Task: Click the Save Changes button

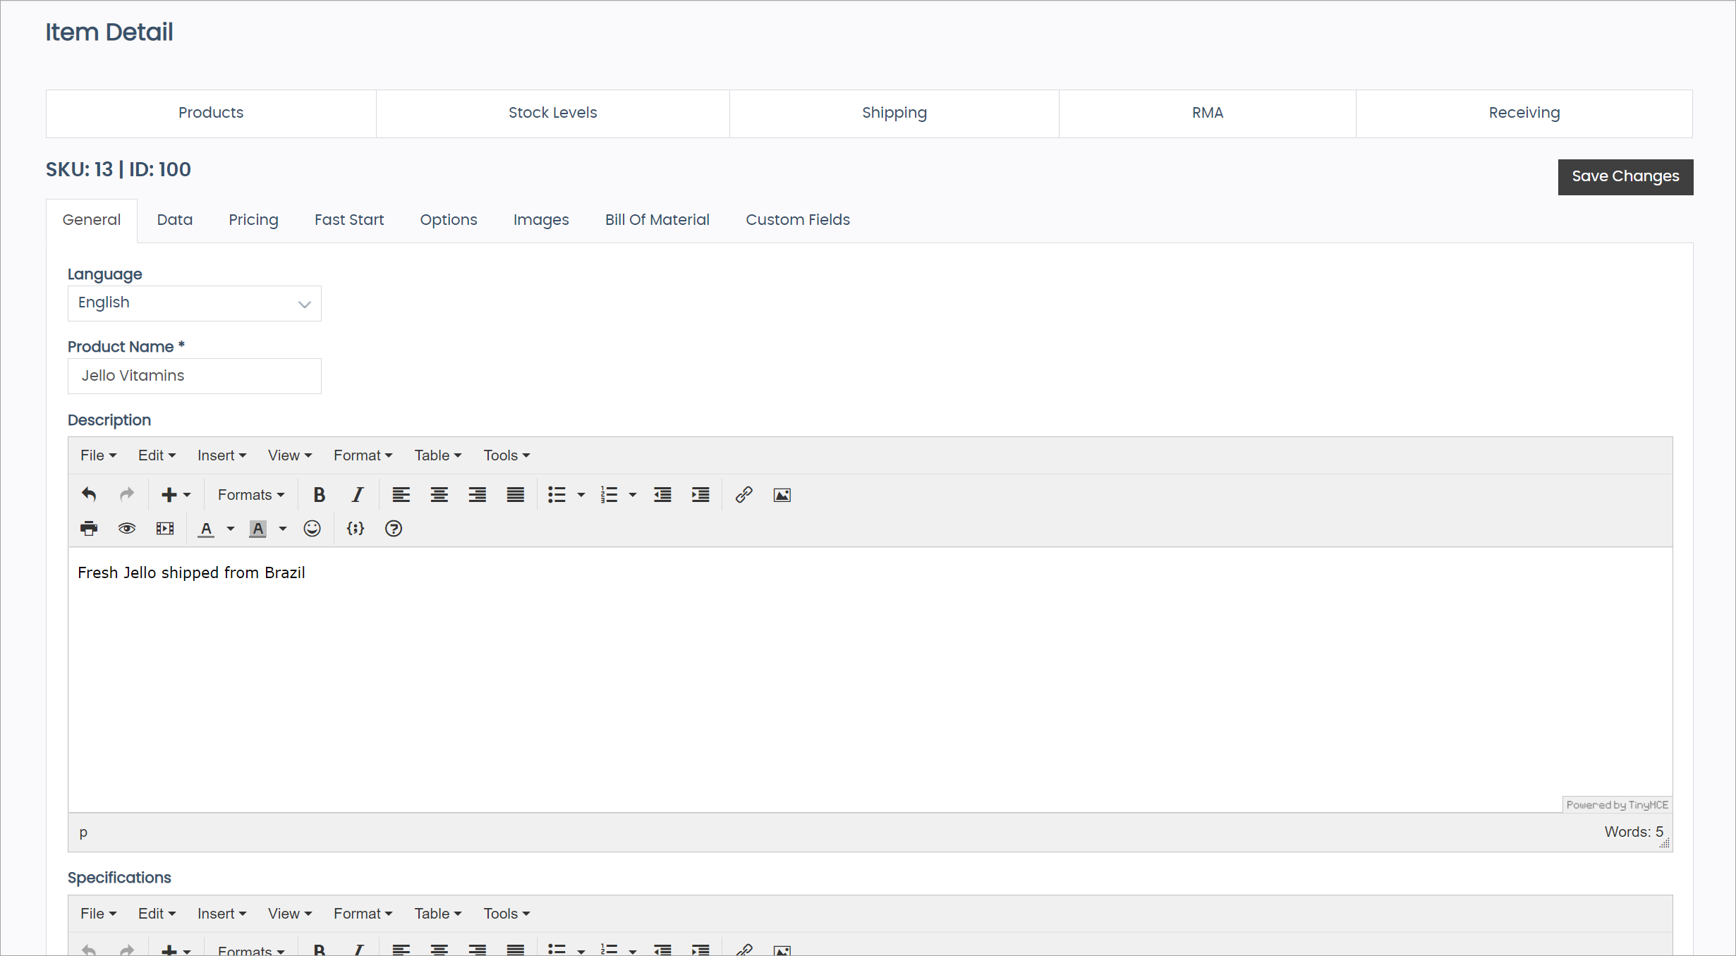Action: (x=1625, y=176)
